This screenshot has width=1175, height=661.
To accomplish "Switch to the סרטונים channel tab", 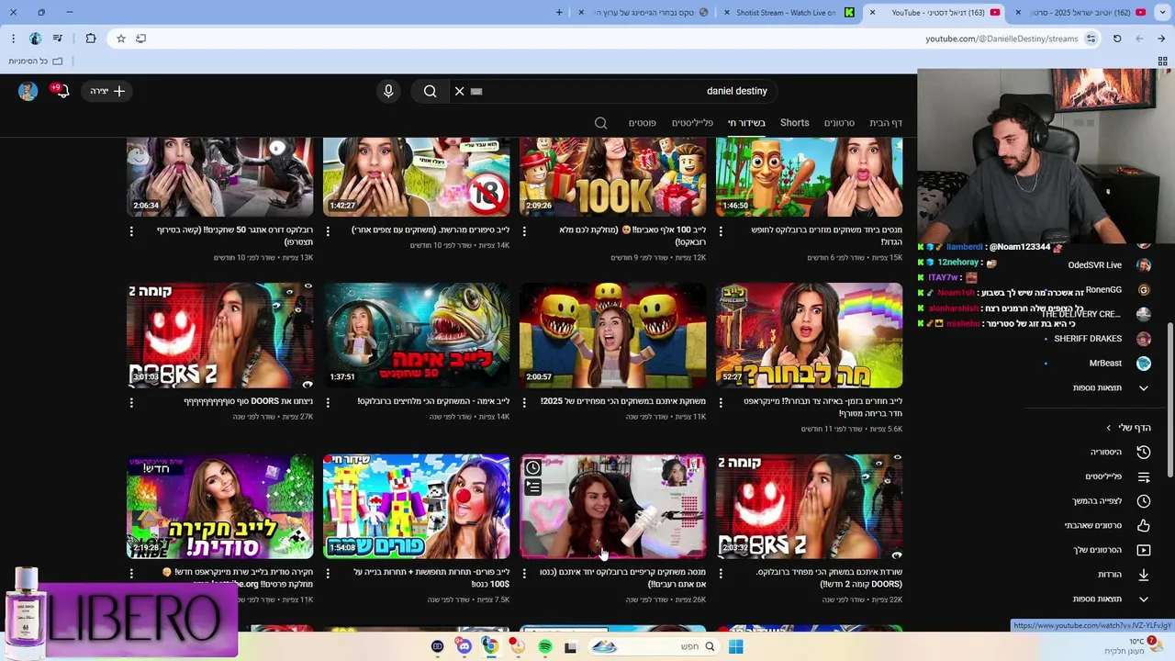I will click(x=839, y=123).
